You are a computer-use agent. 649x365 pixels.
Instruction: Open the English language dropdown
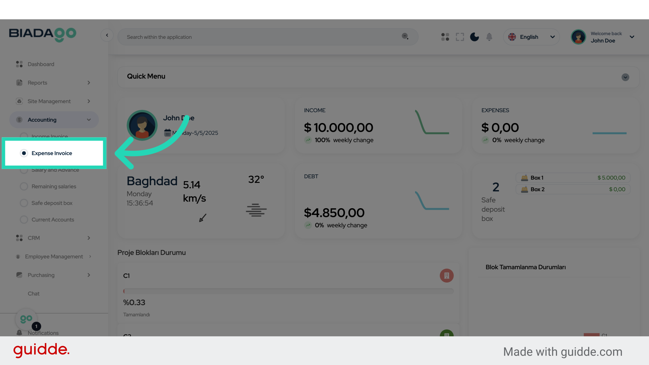pos(531,37)
